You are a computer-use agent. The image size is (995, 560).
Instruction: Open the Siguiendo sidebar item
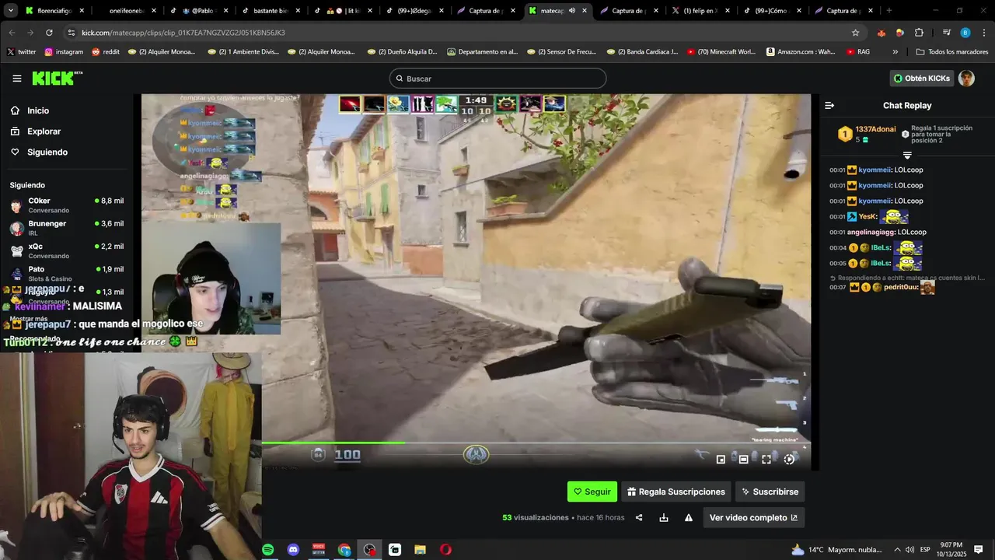pos(47,152)
